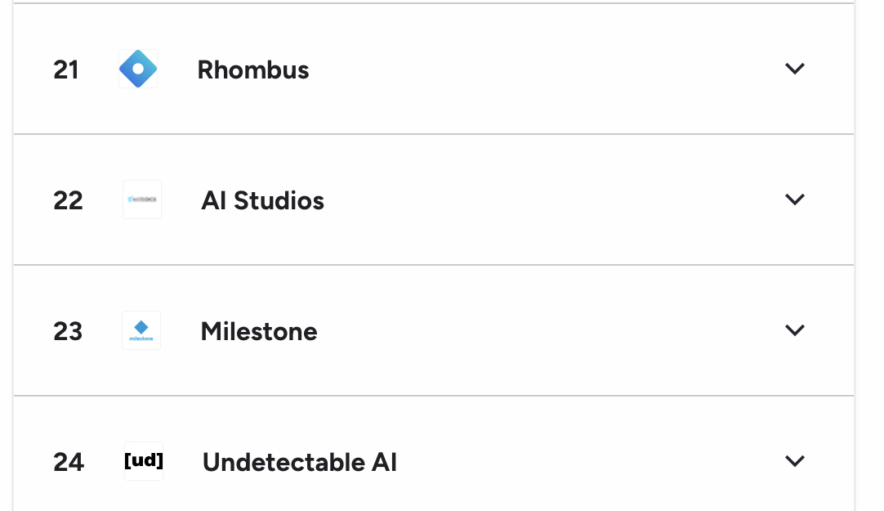Viewport: 884px width, 511px height.
Task: Open the Milestone dropdown chevron
Action: click(x=794, y=330)
